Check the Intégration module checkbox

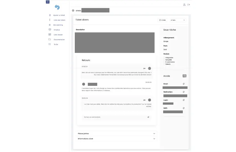click(164, 58)
